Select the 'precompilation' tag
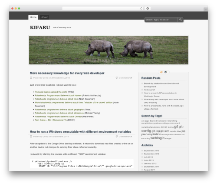217x184 pixels. point(151,134)
